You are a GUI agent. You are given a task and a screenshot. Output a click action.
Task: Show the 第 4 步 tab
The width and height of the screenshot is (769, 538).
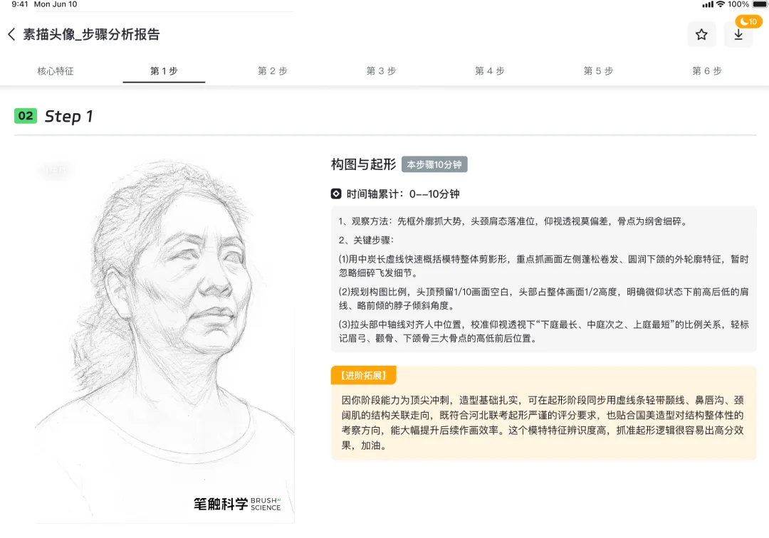tap(489, 71)
